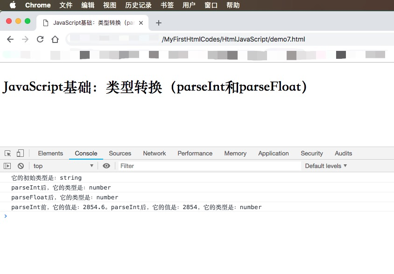The width and height of the screenshot is (394, 274).
Task: Switch to the Elements tab
Action: tap(50, 153)
